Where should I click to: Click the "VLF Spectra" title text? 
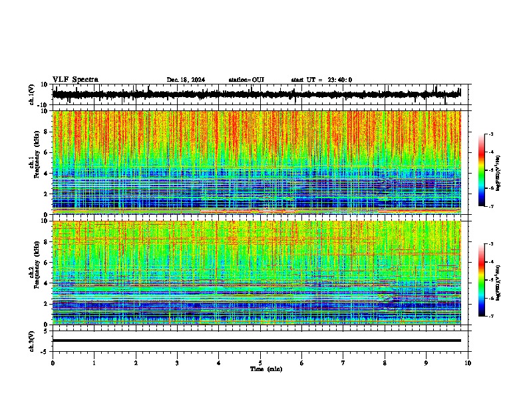click(75, 80)
